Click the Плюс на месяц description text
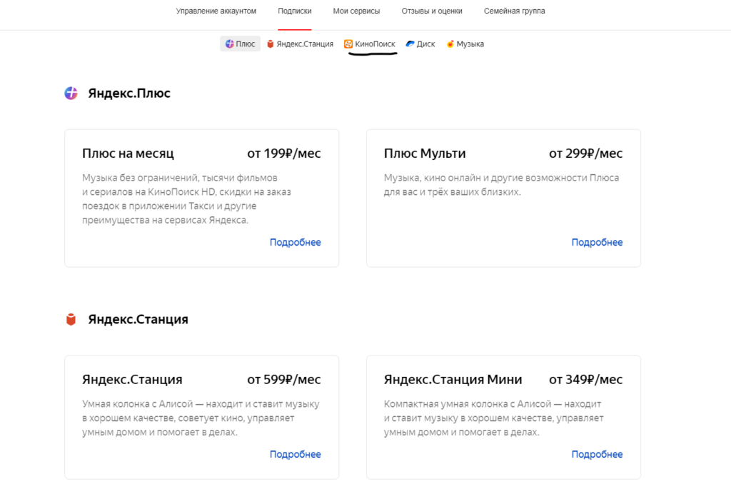This screenshot has width=731, height=494. click(186, 199)
